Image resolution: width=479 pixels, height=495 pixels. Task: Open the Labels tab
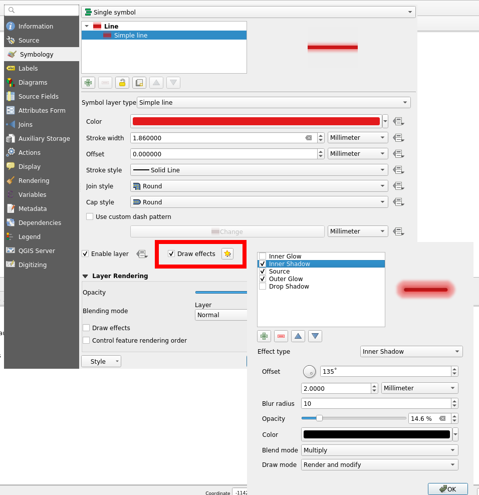pos(42,68)
